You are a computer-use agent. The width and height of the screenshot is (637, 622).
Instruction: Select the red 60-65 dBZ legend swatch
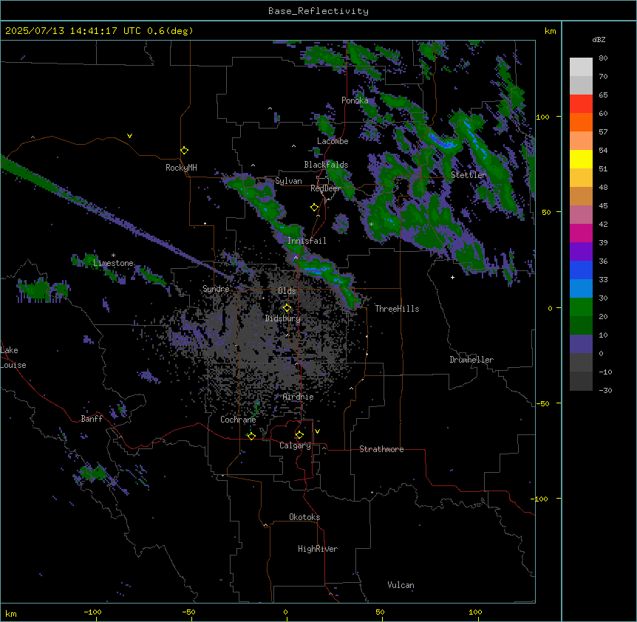[581, 104]
